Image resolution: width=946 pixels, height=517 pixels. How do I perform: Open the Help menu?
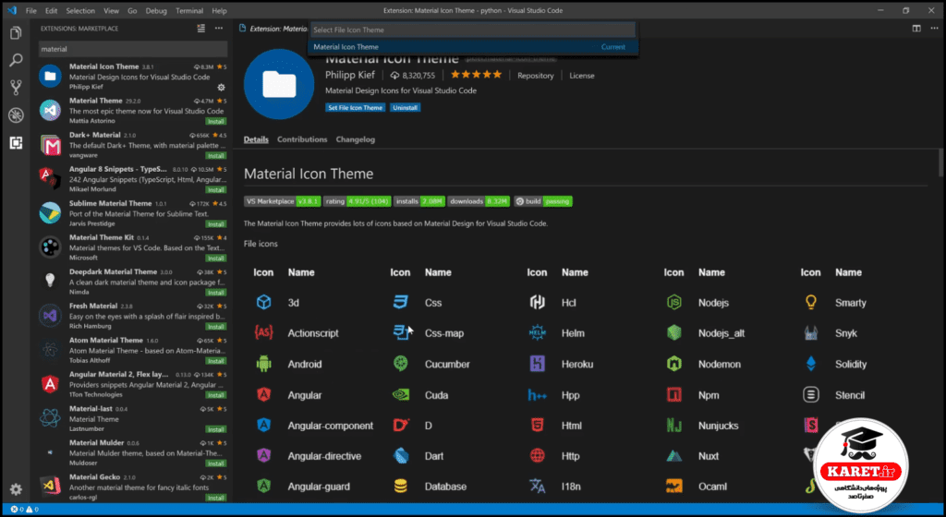pyautogui.click(x=220, y=11)
